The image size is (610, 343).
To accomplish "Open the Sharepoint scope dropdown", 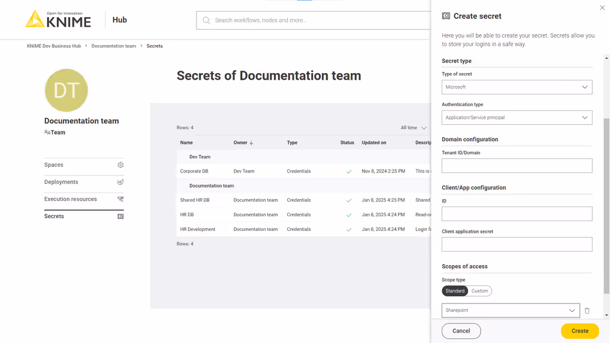I will pyautogui.click(x=511, y=310).
